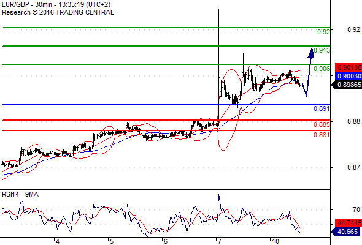
Task: Click date label 5 on the time axis
Action: tap(112, 241)
